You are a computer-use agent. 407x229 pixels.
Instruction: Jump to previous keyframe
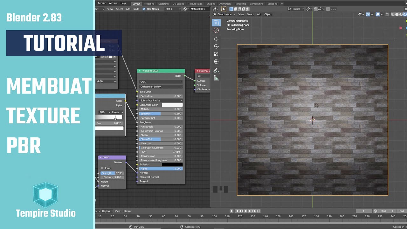[x=241, y=211]
